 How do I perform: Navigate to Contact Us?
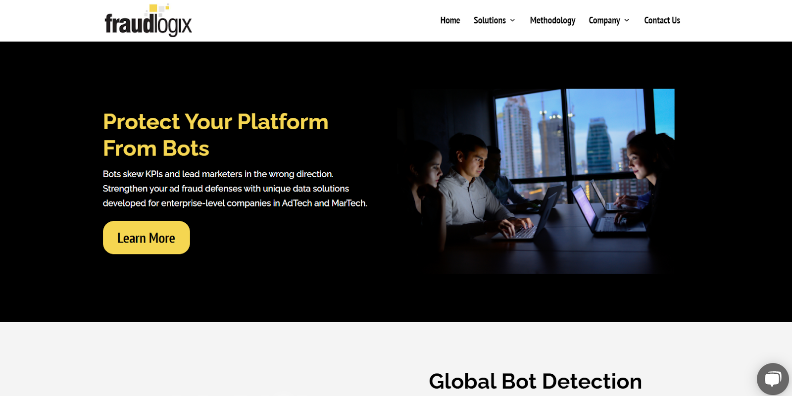662,20
